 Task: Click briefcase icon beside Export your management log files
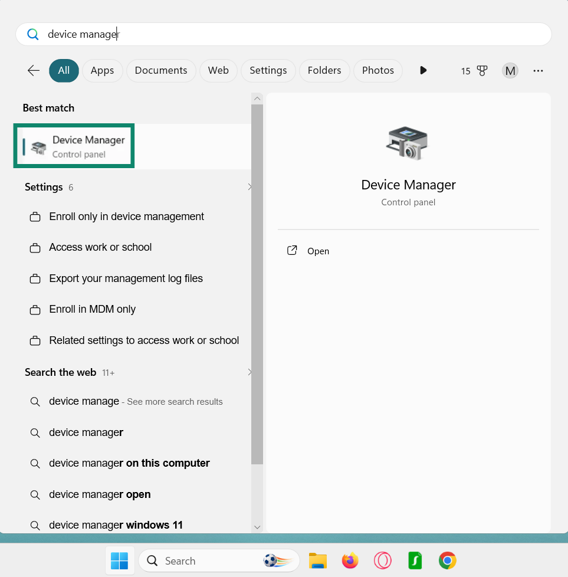point(35,278)
